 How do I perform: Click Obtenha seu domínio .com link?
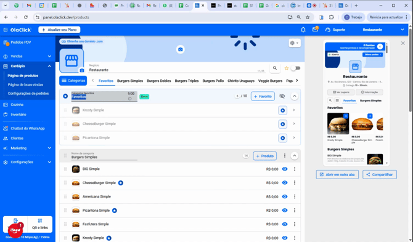pyautogui.click(x=82, y=41)
